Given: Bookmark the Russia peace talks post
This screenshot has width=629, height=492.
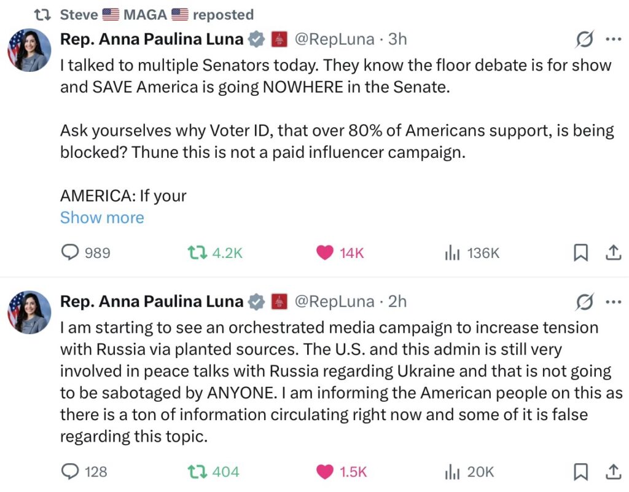Looking at the screenshot, I should click(580, 472).
